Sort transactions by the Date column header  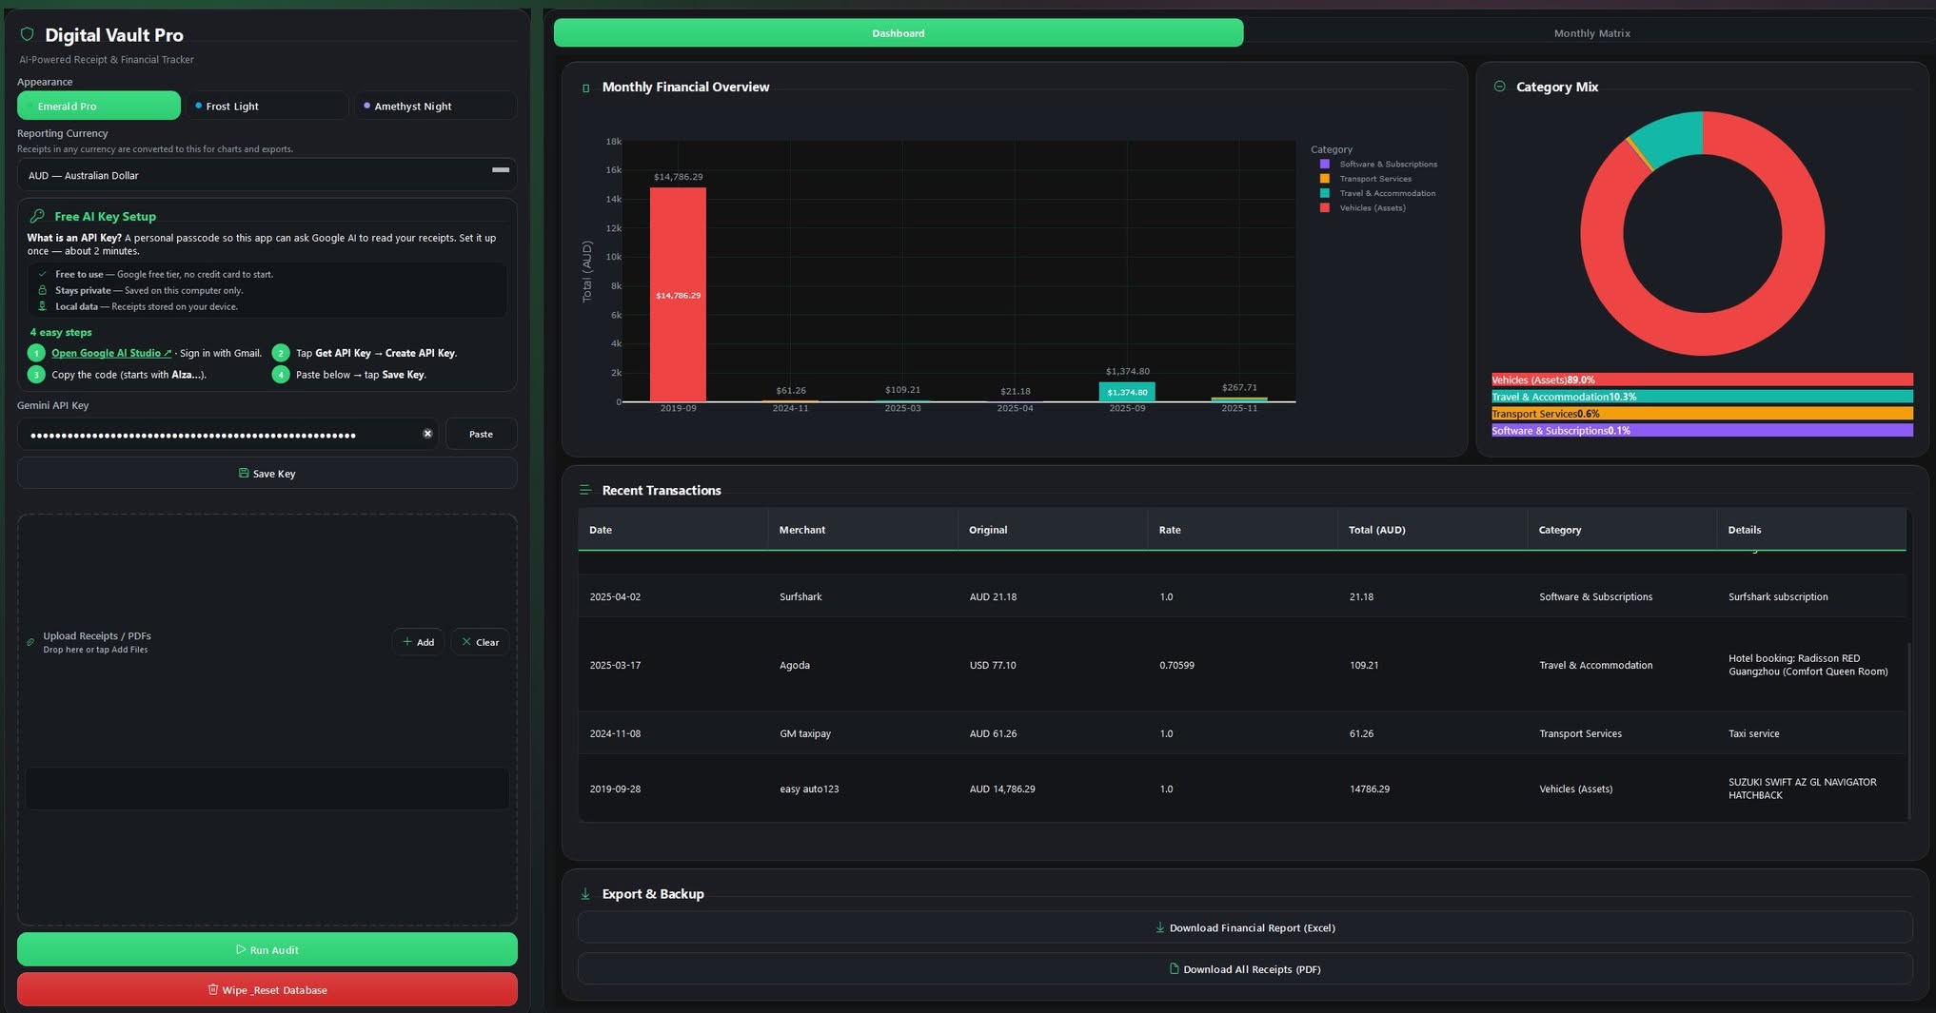coord(673,530)
